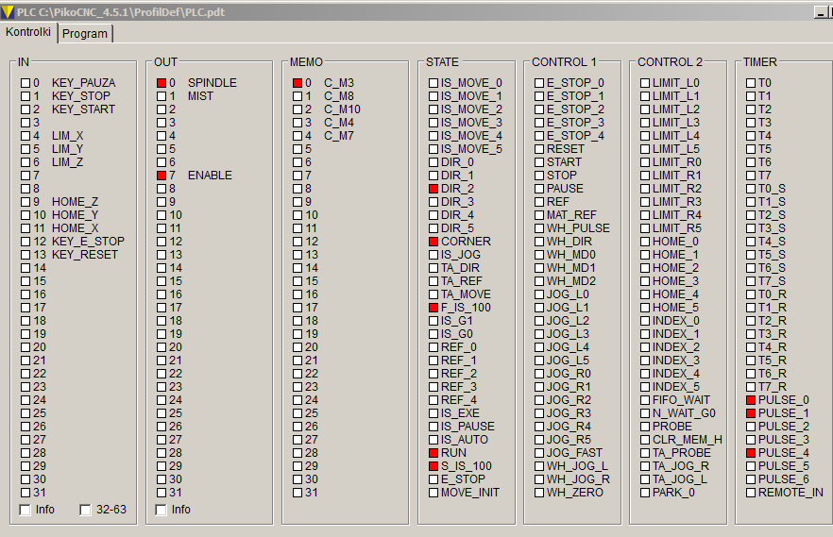
Task: Toggle the LIM_Z input indicator
Action: point(25,162)
